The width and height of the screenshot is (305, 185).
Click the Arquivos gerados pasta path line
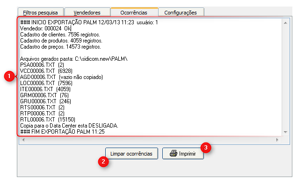point(74,59)
